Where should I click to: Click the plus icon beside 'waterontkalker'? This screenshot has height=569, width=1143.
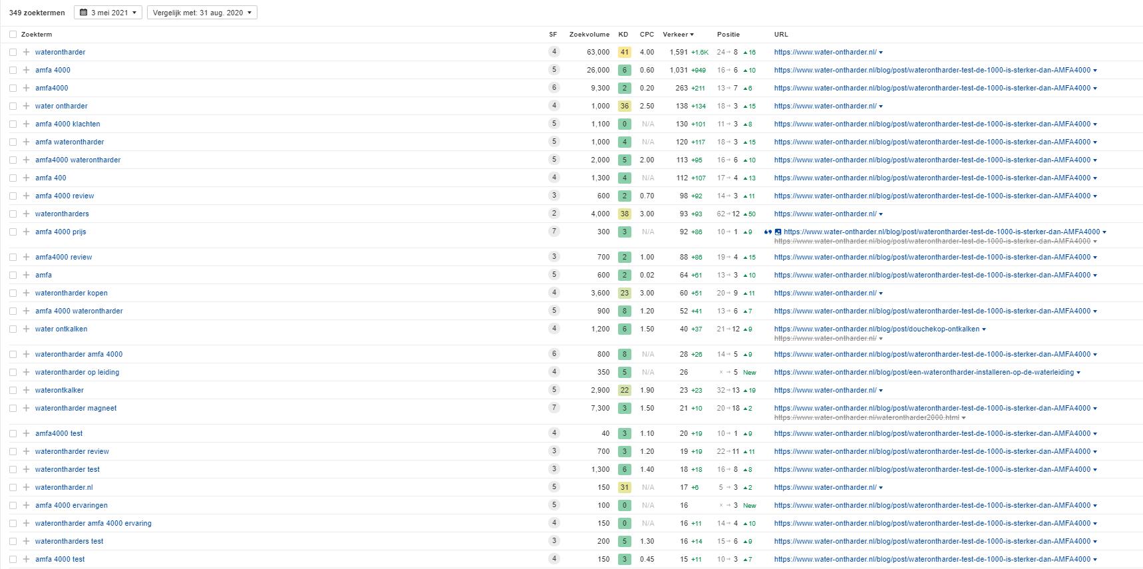(26, 390)
